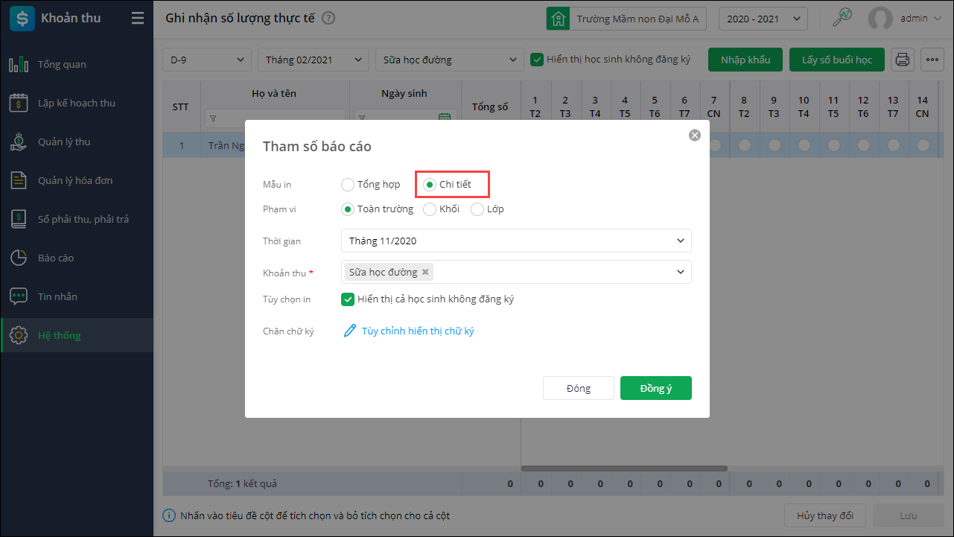Toggle Hiển thị cả học sinh không đăng ký
The height and width of the screenshot is (537, 954).
pos(348,299)
